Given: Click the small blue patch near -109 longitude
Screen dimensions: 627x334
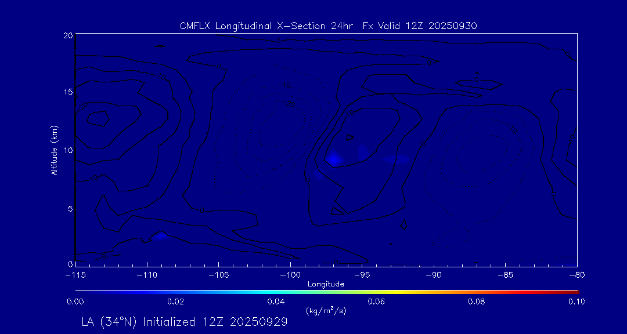Looking at the screenshot, I should (x=160, y=236).
